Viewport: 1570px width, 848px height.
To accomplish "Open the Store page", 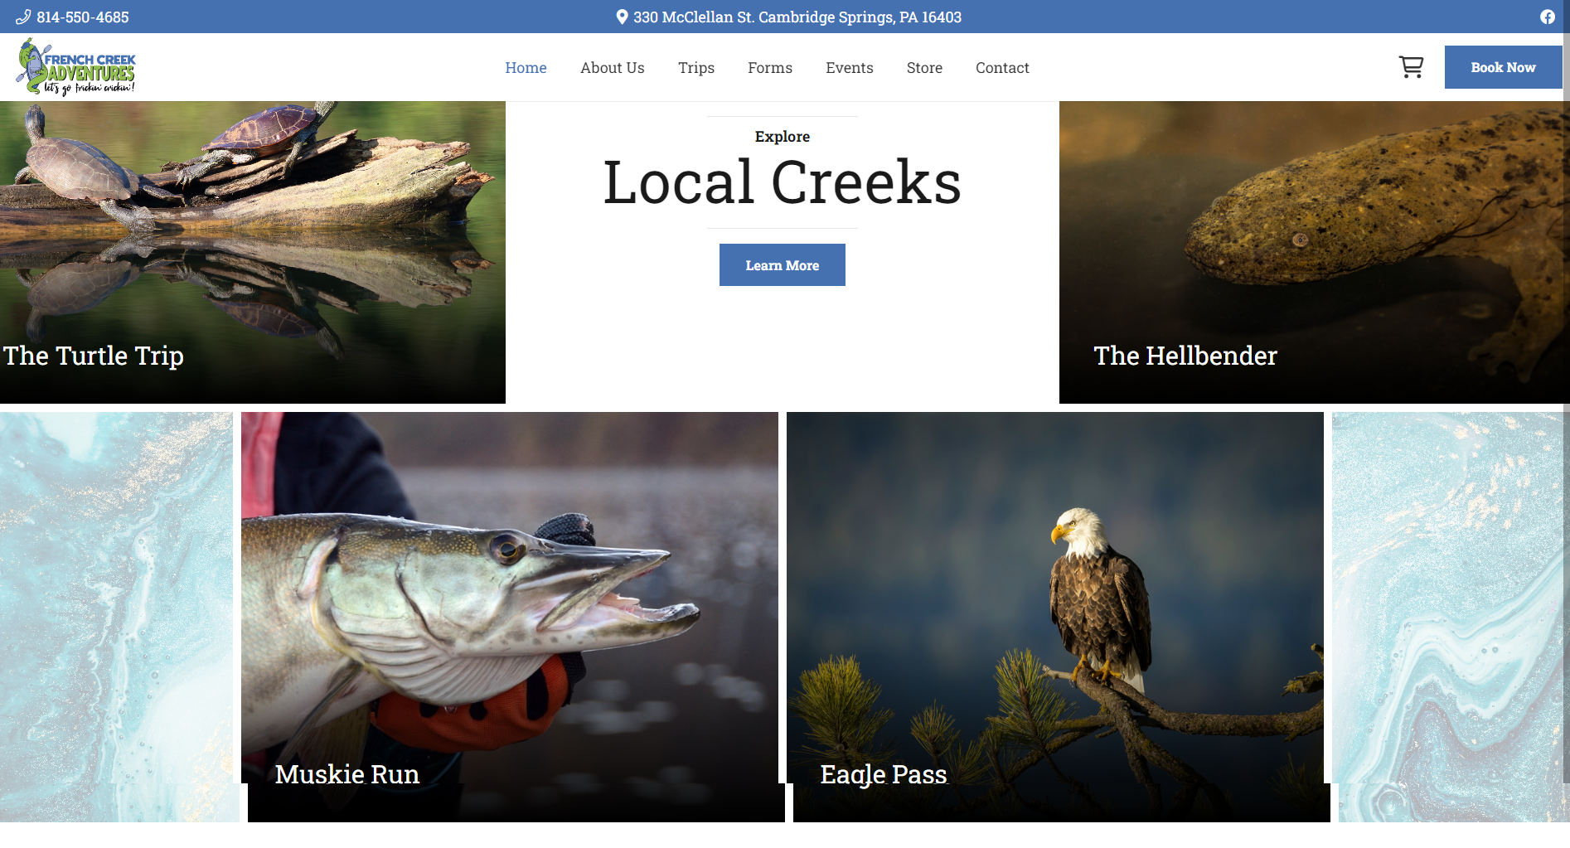I will coord(924,68).
